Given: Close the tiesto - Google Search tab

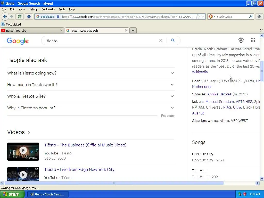Looking at the screenshot, I should 126,30.
